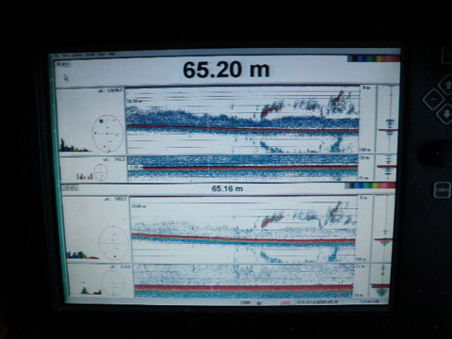Open the Options menu
452x339 pixels.
pyautogui.click(x=76, y=55)
